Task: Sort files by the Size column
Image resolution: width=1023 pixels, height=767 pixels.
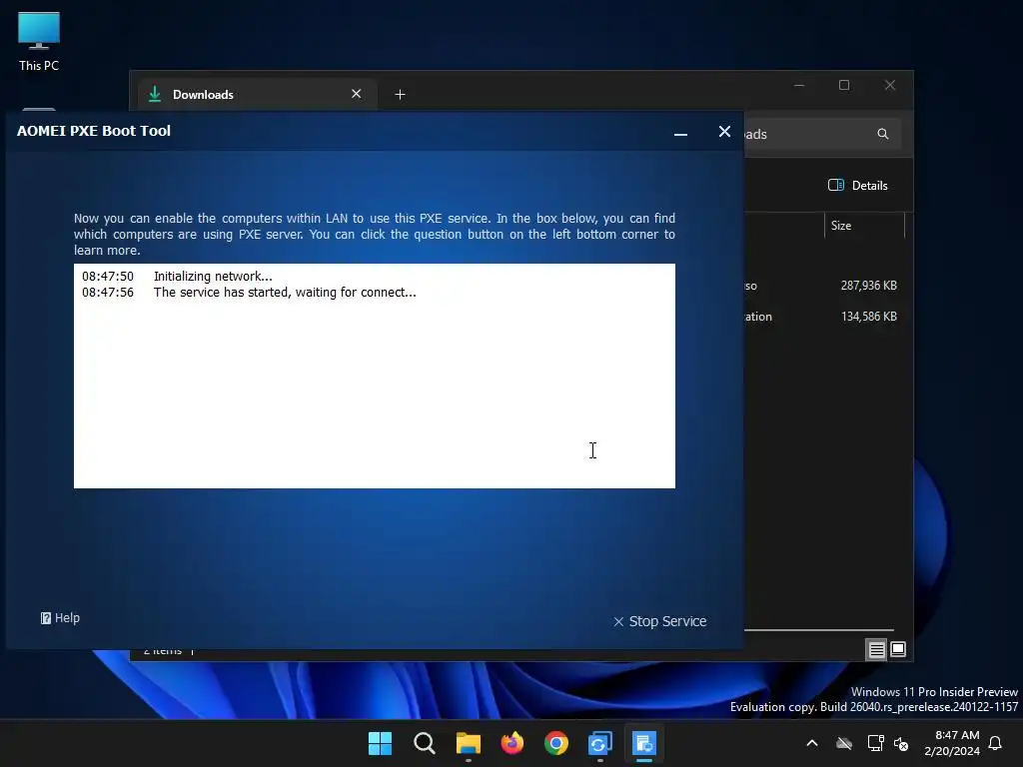Action: (864, 226)
